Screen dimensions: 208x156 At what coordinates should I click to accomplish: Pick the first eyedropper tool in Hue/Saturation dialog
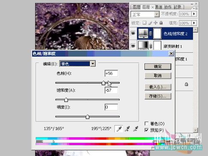119,129
